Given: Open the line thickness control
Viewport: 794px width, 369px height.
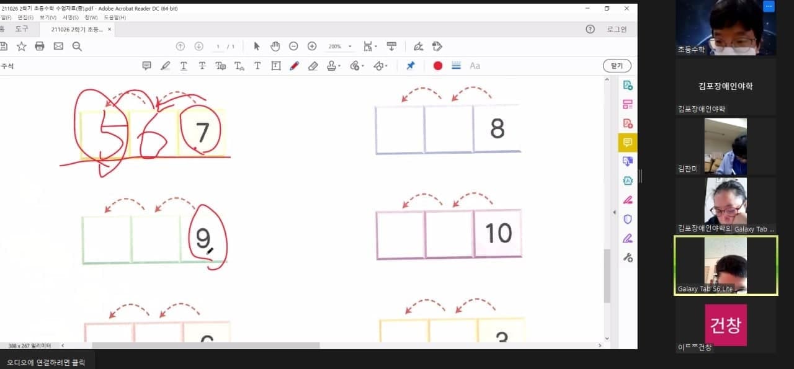Looking at the screenshot, I should 456,66.
